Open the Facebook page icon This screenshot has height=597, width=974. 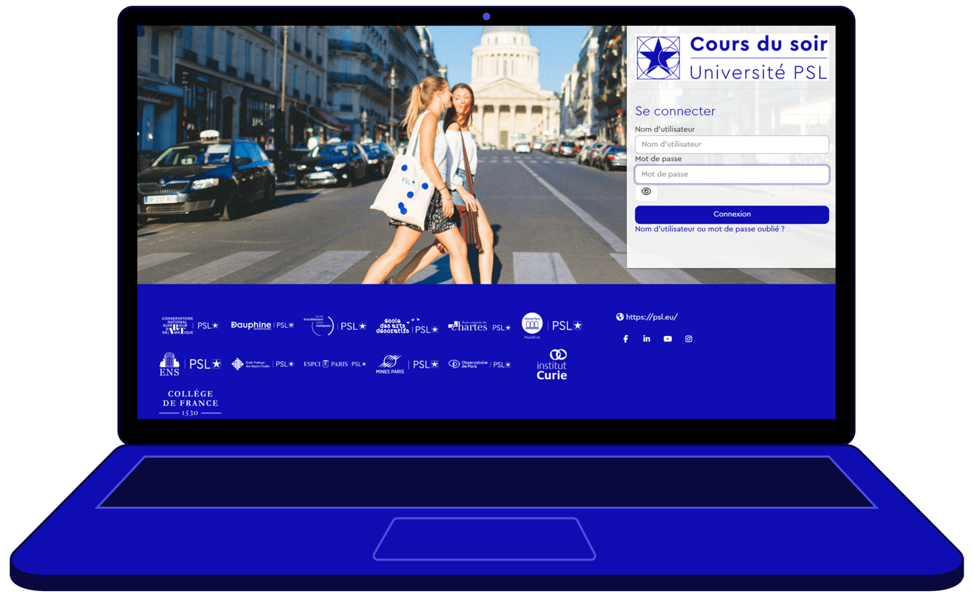point(625,339)
